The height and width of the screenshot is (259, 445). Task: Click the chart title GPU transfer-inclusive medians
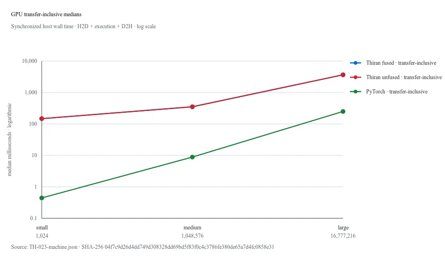pyautogui.click(x=46, y=14)
